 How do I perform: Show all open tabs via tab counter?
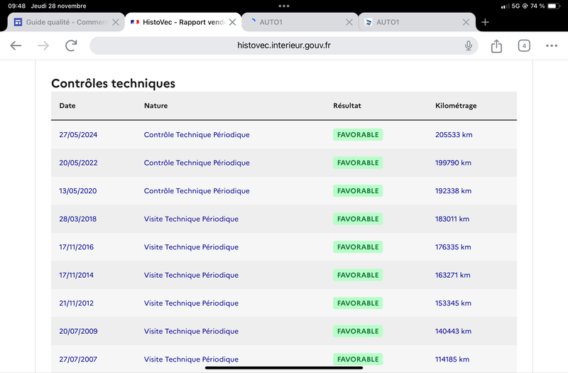tap(524, 45)
